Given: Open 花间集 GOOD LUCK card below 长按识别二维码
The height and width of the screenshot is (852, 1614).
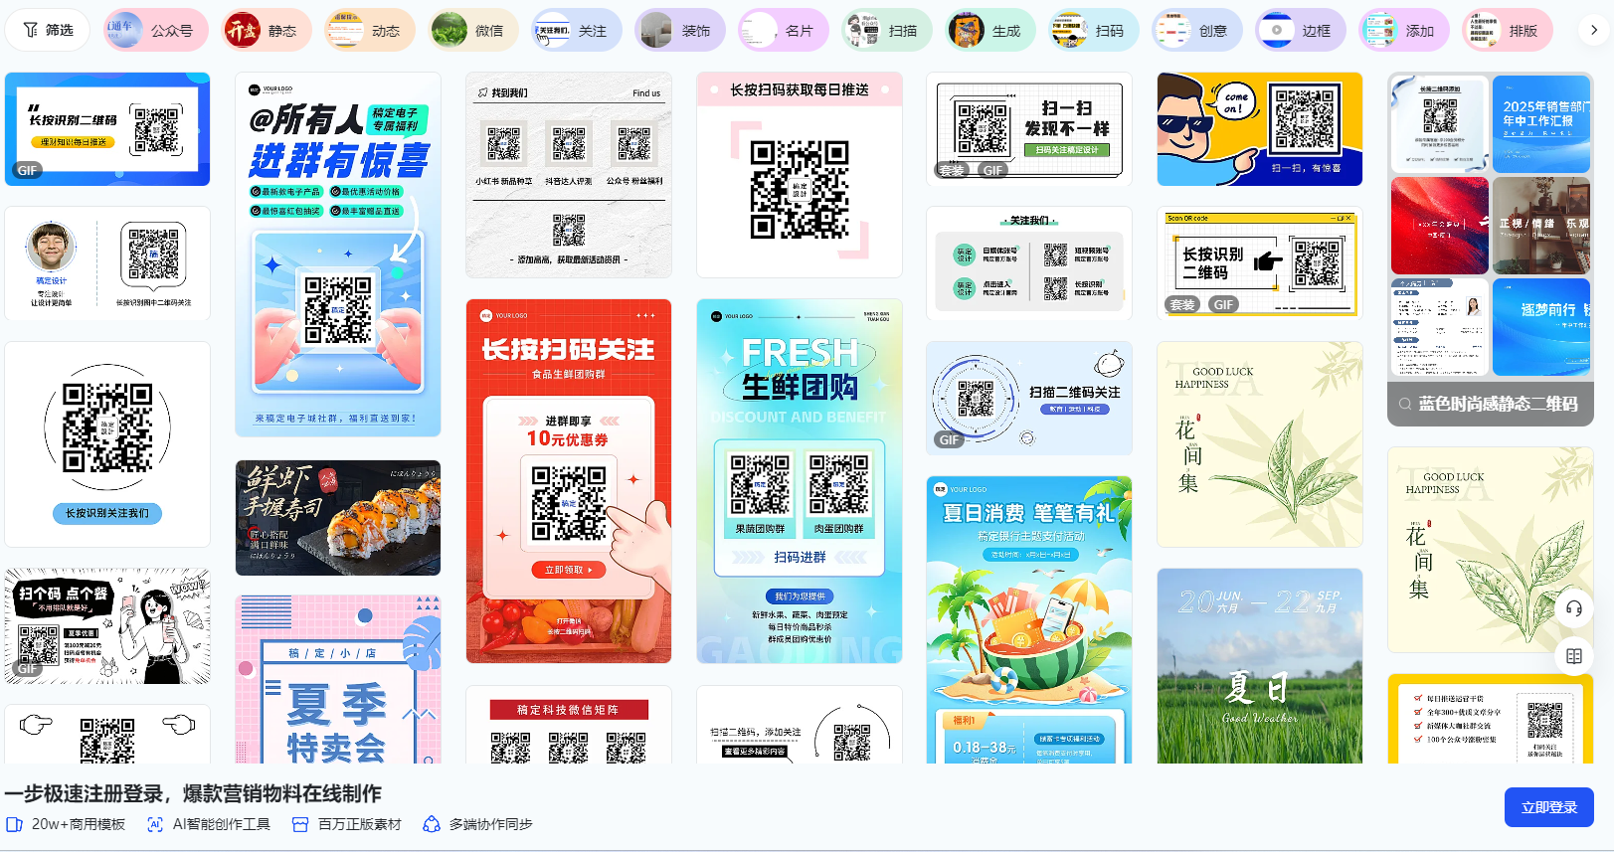Looking at the screenshot, I should [1260, 444].
